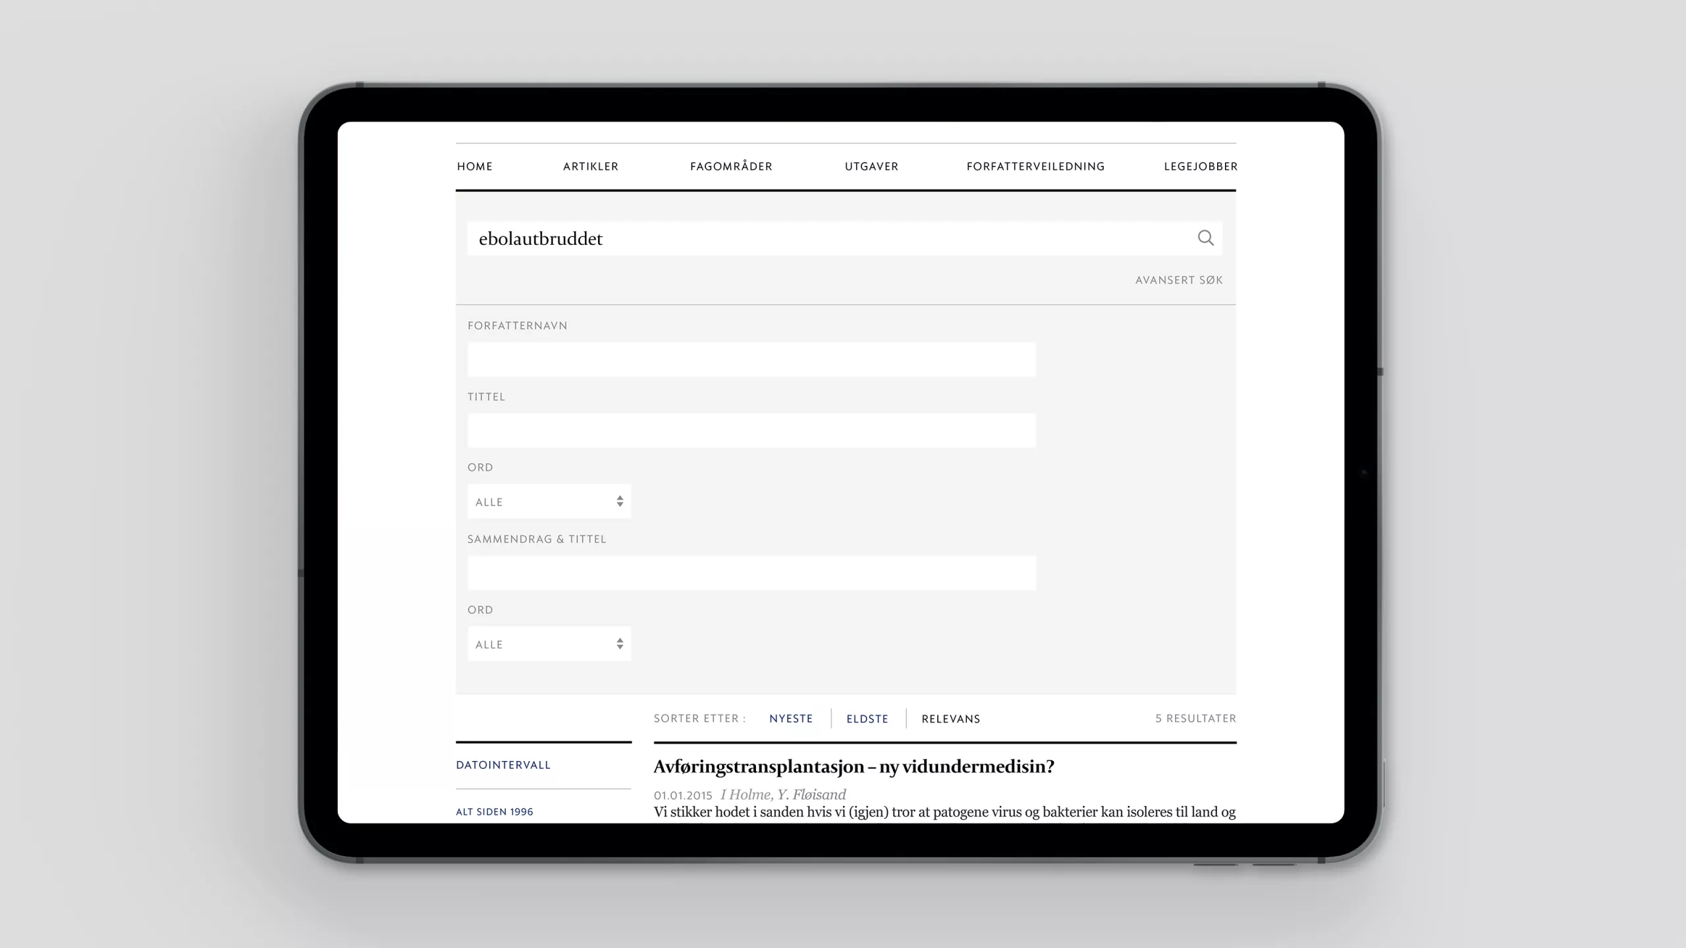Open the FAGOMRÅDER section

(731, 166)
